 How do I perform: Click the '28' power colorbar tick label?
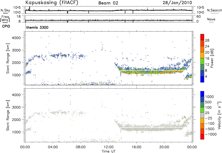pyautogui.click(x=207, y=40)
